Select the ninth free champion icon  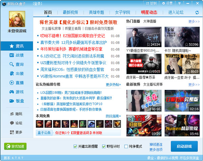coord(109,124)
